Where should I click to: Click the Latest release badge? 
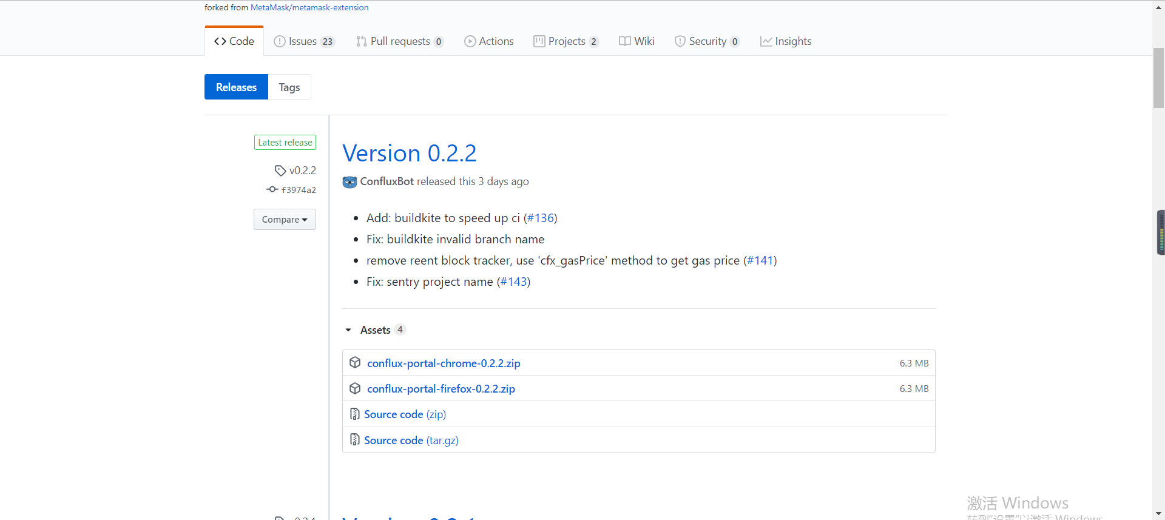285,142
